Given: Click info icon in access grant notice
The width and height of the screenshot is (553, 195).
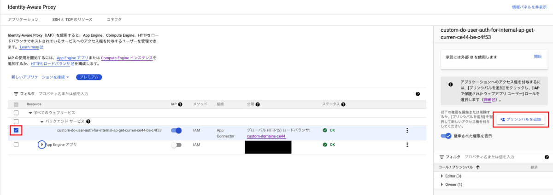Looking at the screenshot, I should click(x=450, y=85).
